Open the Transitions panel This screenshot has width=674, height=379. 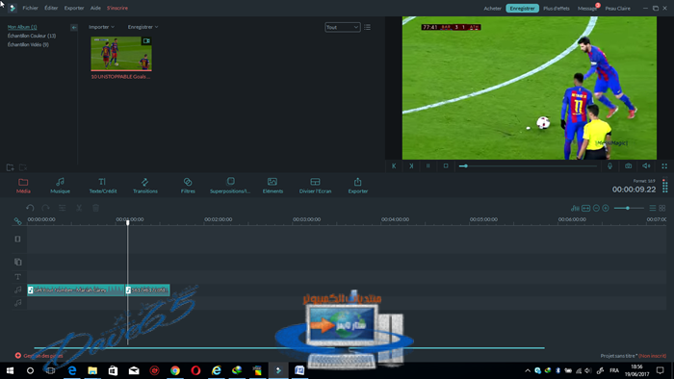(145, 186)
